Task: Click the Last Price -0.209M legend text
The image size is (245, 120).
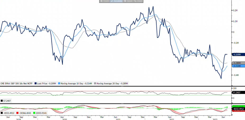Action: (x=47, y=84)
